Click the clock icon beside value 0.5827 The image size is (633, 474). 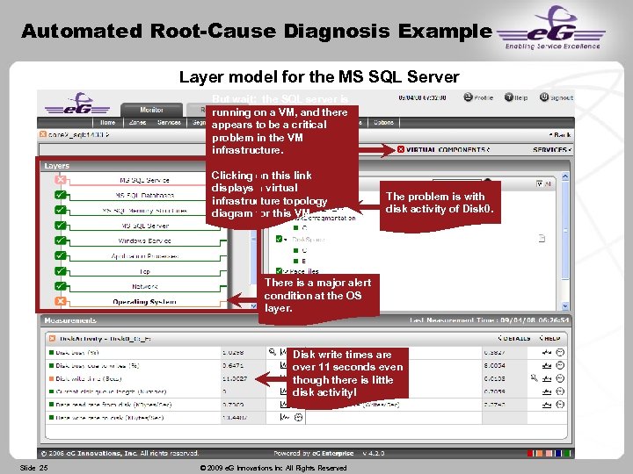coord(560,352)
